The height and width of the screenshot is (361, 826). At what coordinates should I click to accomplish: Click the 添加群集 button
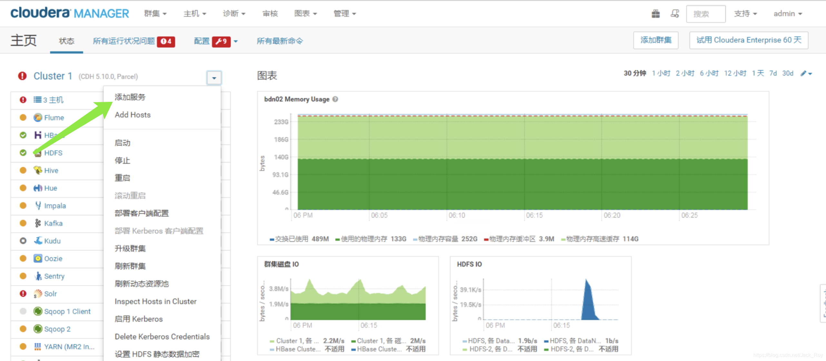(x=655, y=40)
